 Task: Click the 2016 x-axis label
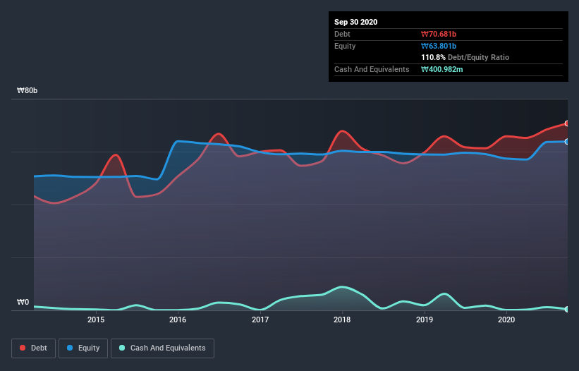178,320
